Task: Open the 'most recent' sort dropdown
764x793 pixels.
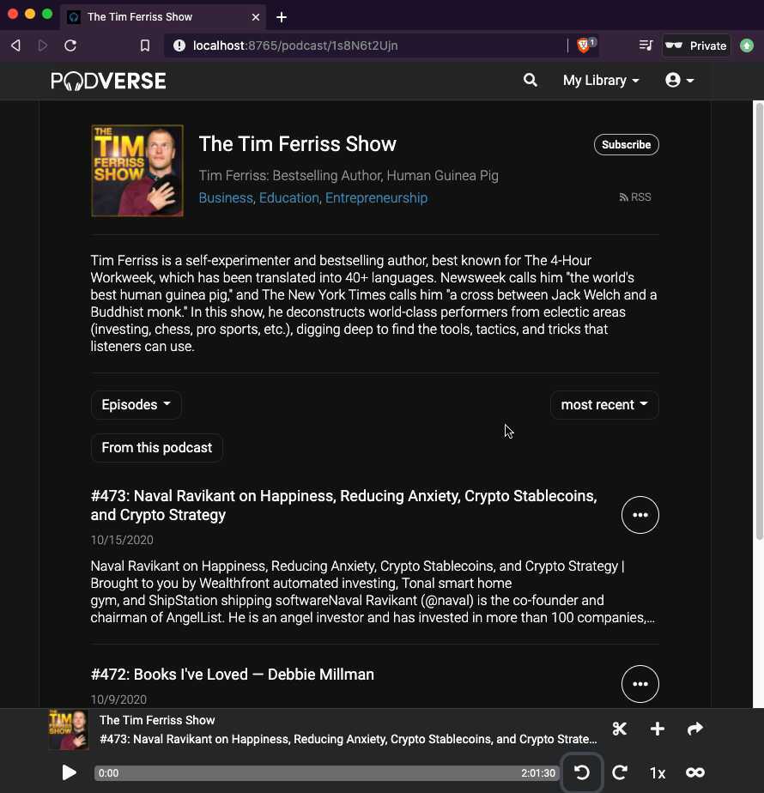Action: [x=603, y=404]
